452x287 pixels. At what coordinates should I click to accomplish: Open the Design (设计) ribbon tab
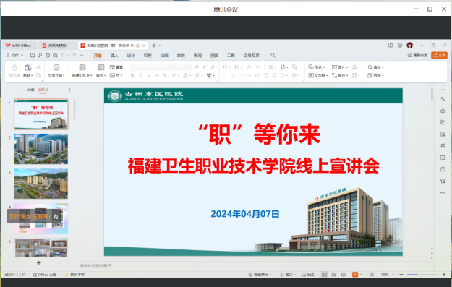[x=131, y=56]
